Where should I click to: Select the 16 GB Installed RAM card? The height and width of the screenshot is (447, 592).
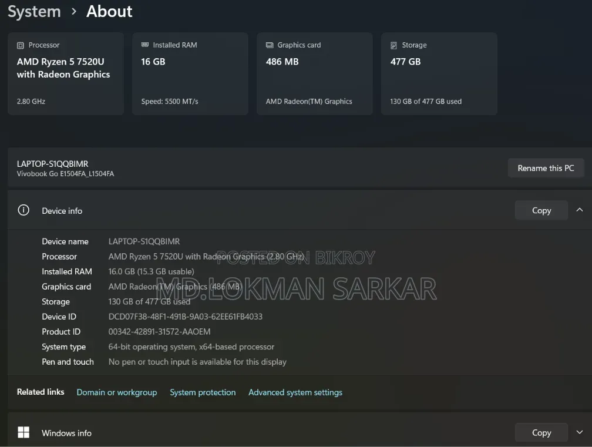190,73
